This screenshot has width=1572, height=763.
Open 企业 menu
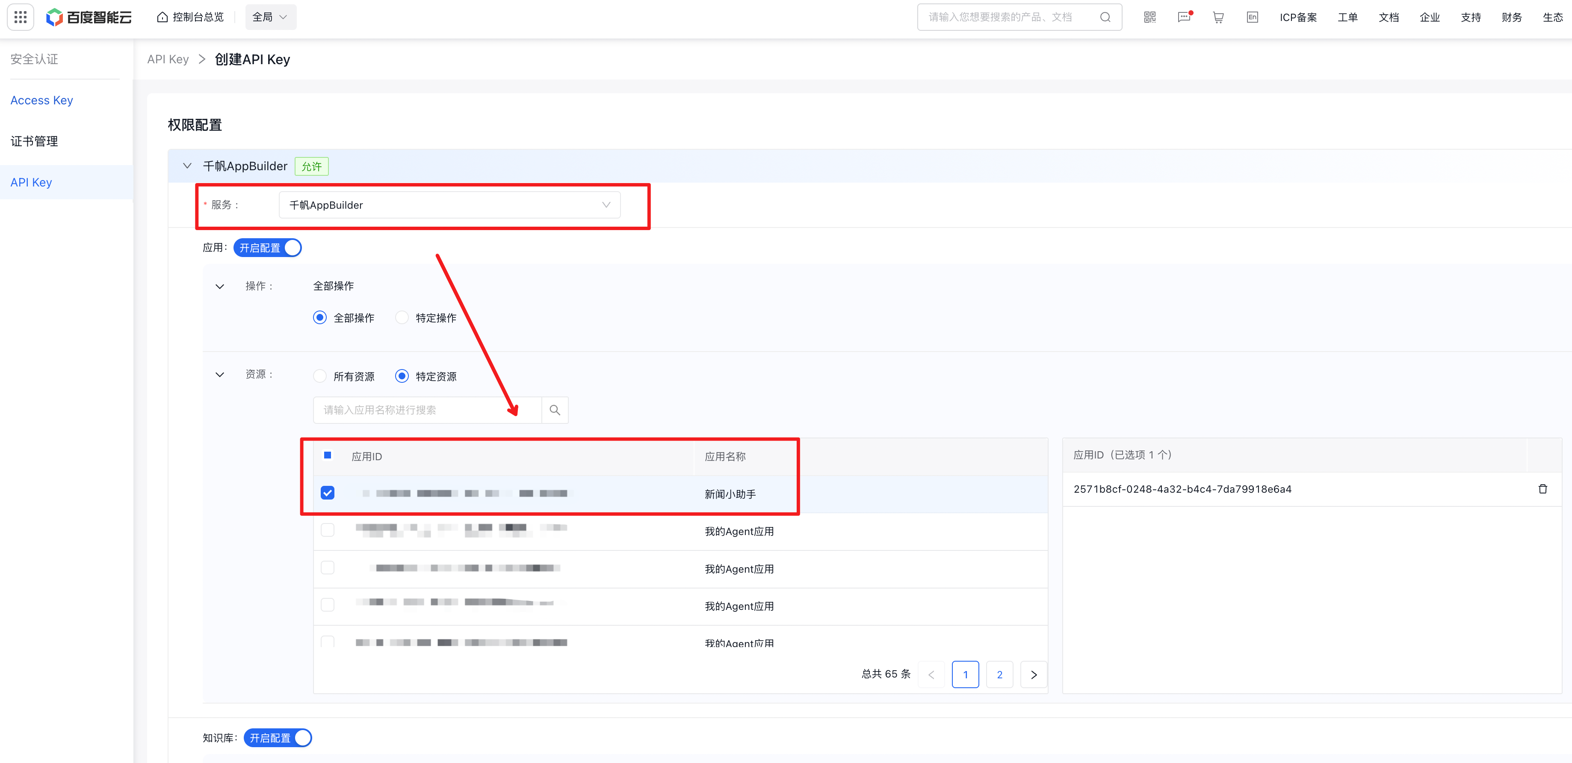tap(1429, 17)
